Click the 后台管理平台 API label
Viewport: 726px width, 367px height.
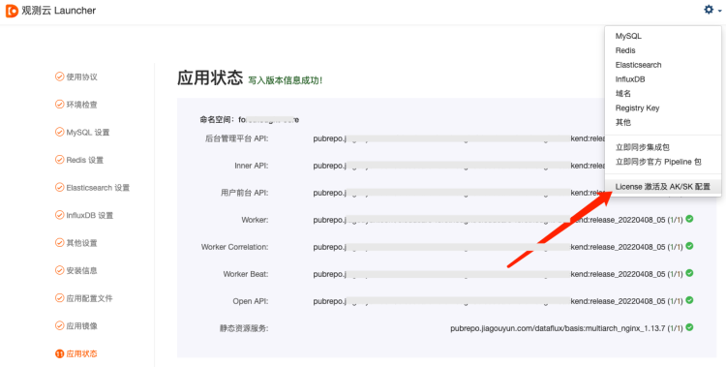point(236,138)
